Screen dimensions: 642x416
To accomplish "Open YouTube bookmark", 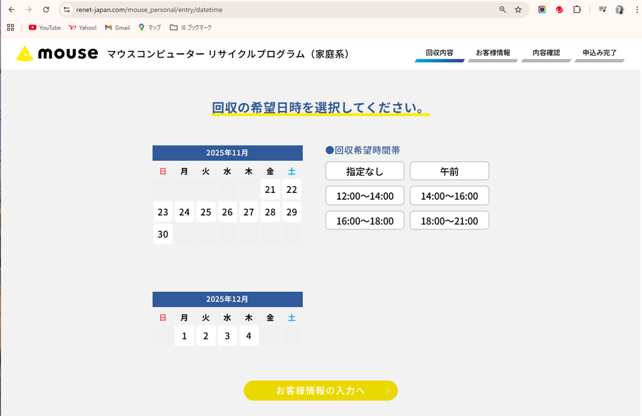I will (x=45, y=28).
